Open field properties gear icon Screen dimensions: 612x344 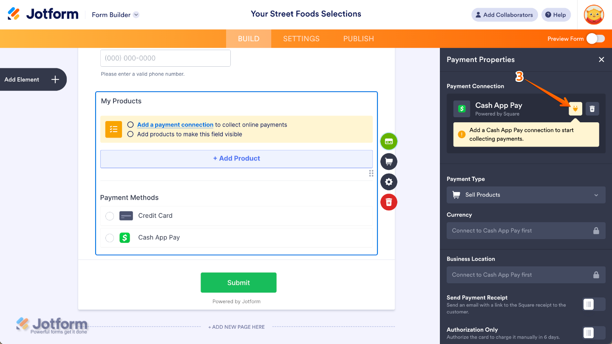click(x=388, y=182)
